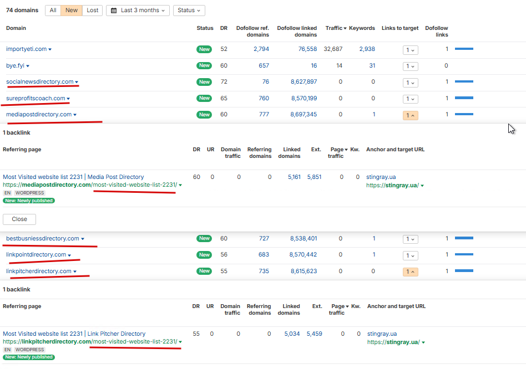The width and height of the screenshot is (526, 369).
Task: Click caret beside first stingray.ua target URL
Action: click(x=422, y=186)
